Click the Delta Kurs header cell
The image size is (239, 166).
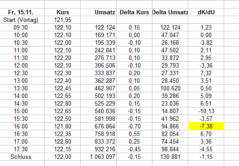pyautogui.click(x=134, y=12)
